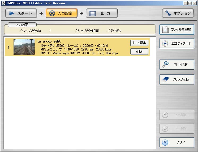Click the TMPGEnc title bar app icon

point(3,3)
